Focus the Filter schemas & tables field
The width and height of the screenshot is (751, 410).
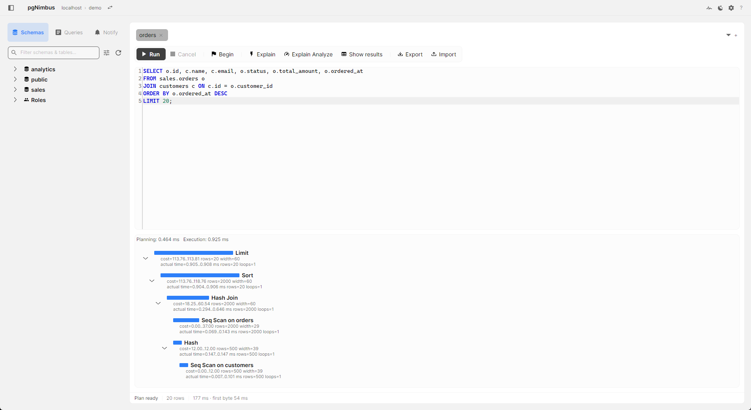[x=54, y=52]
